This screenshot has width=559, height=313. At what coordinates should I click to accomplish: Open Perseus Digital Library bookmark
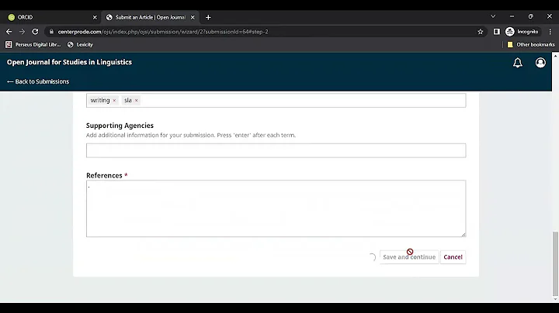(33, 44)
